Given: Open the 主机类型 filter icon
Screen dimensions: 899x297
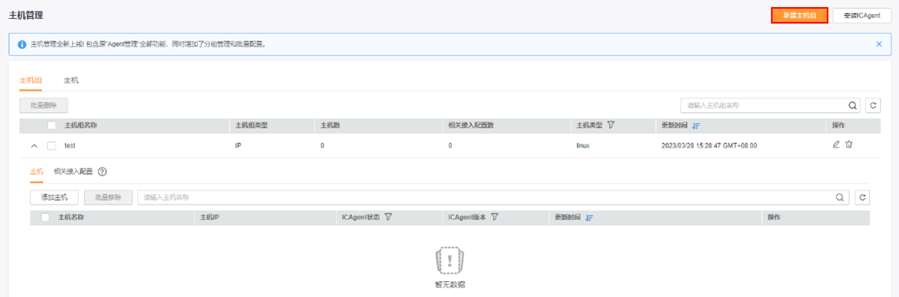Looking at the screenshot, I should (x=611, y=125).
